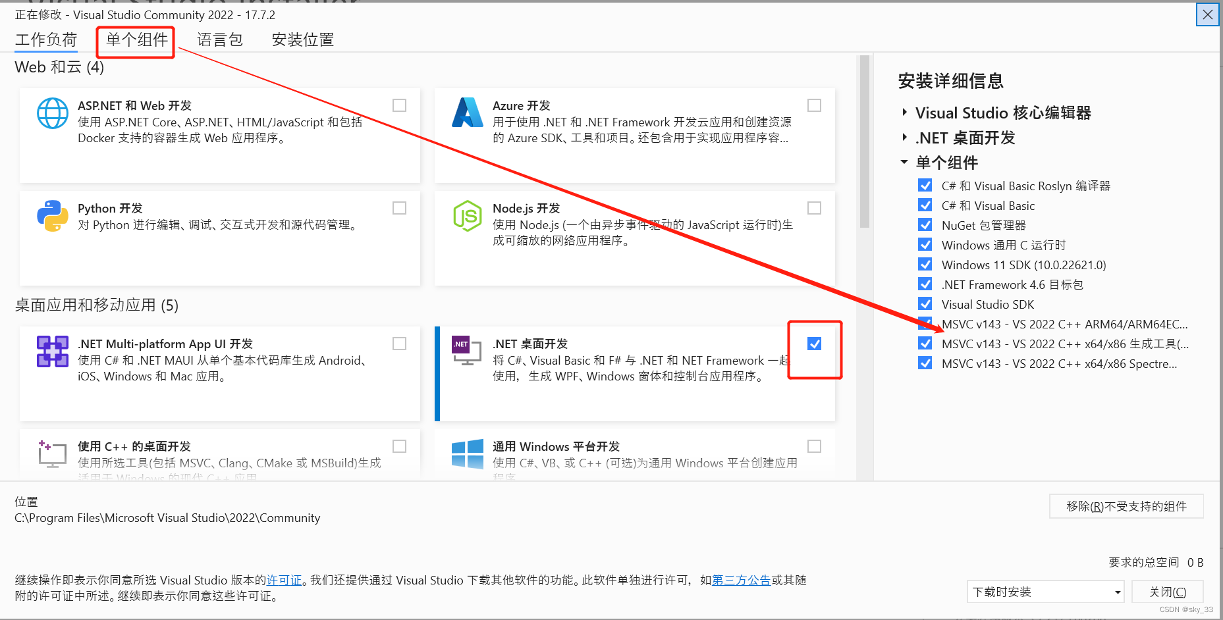Click the 移除不受支持的组件 button
Screen dimensions: 1223x620
coord(1126,505)
